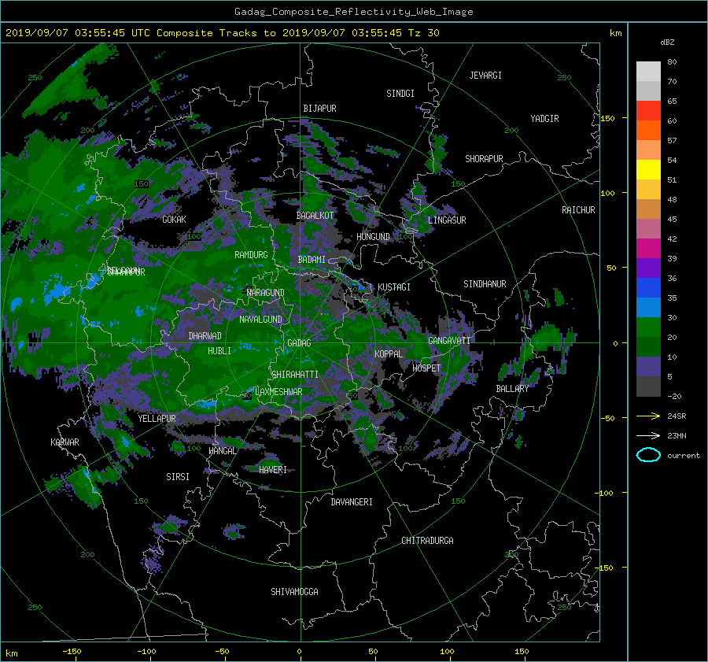
Task: Click the BIJAPUR city label
Action: point(319,109)
